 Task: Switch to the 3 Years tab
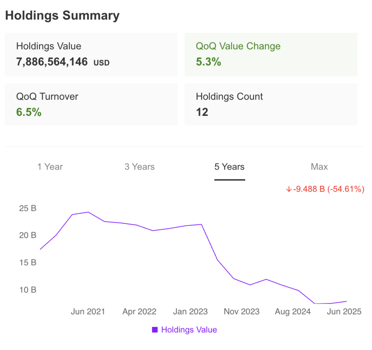(139, 167)
